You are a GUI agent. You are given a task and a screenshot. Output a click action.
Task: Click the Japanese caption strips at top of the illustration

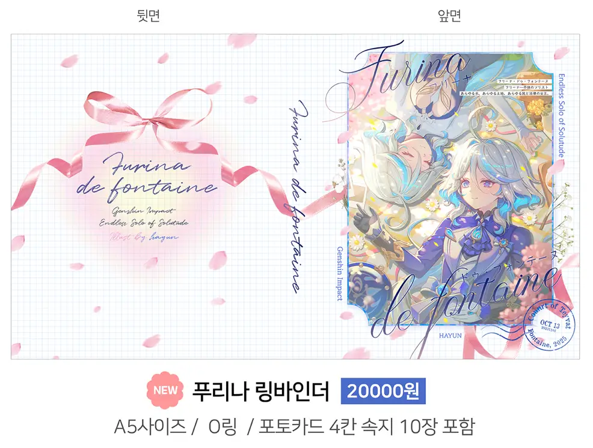506,87
